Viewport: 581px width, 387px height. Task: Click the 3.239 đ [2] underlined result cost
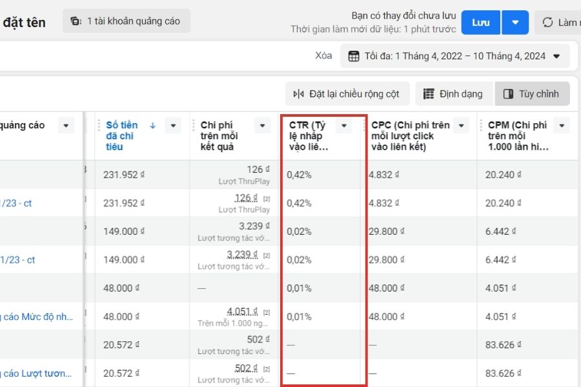242,255
